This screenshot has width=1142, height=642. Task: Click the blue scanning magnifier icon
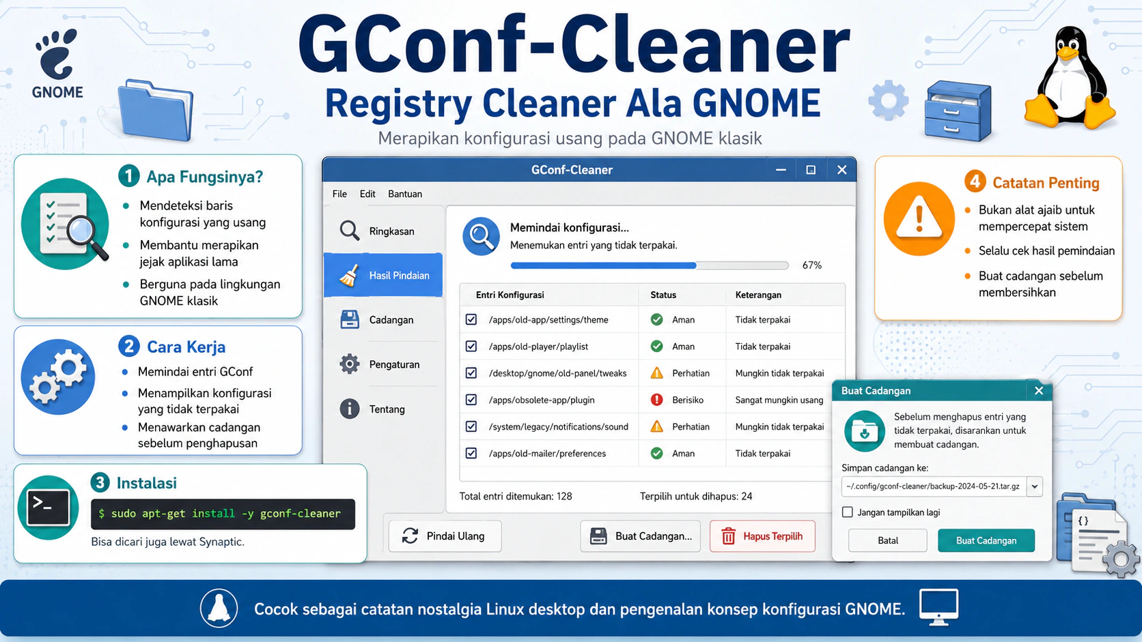tap(481, 236)
